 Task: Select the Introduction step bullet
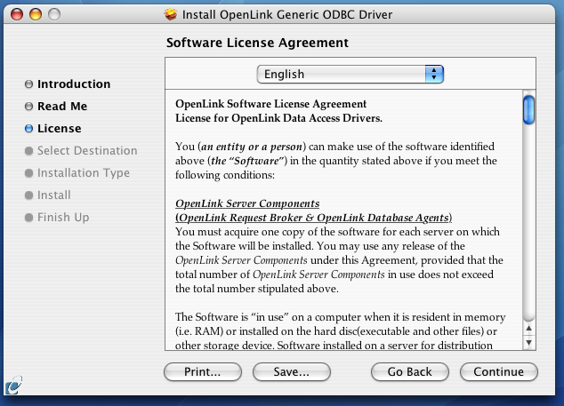click(x=28, y=84)
